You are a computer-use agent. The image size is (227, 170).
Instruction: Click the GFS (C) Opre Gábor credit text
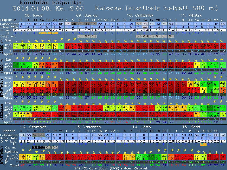[x=113, y=168]
